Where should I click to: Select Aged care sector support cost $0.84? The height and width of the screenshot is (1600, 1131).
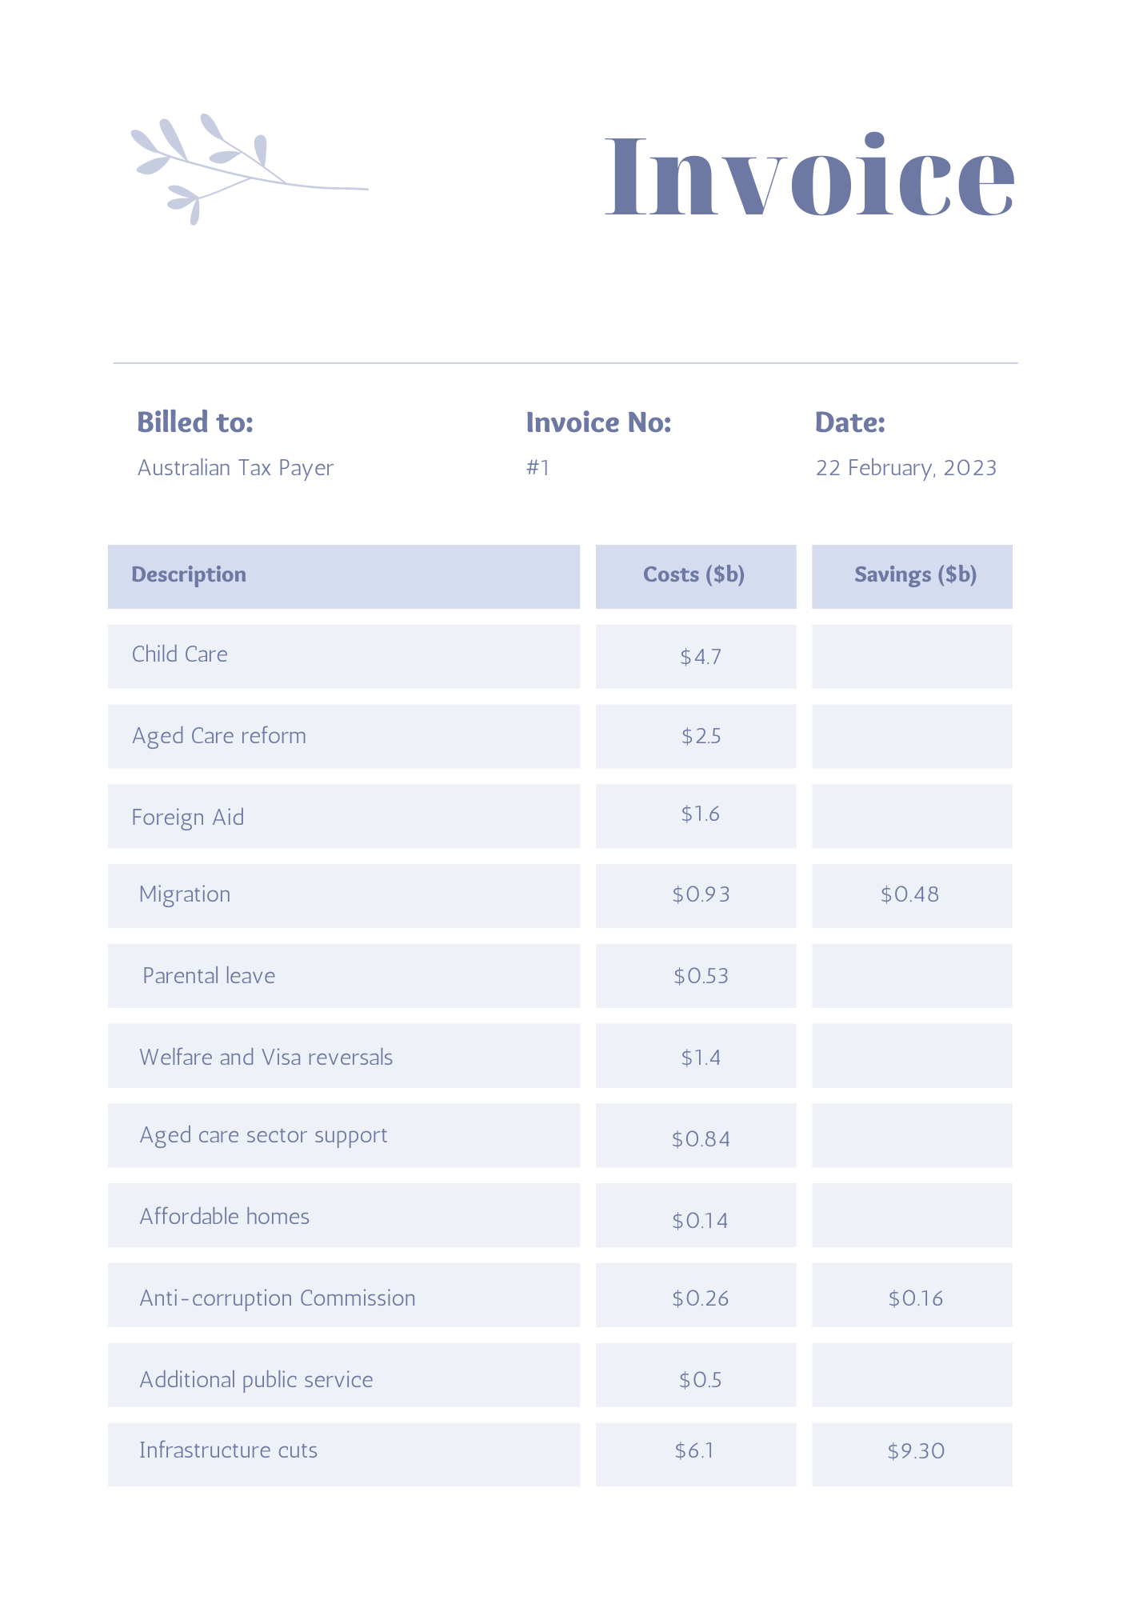701,1138
